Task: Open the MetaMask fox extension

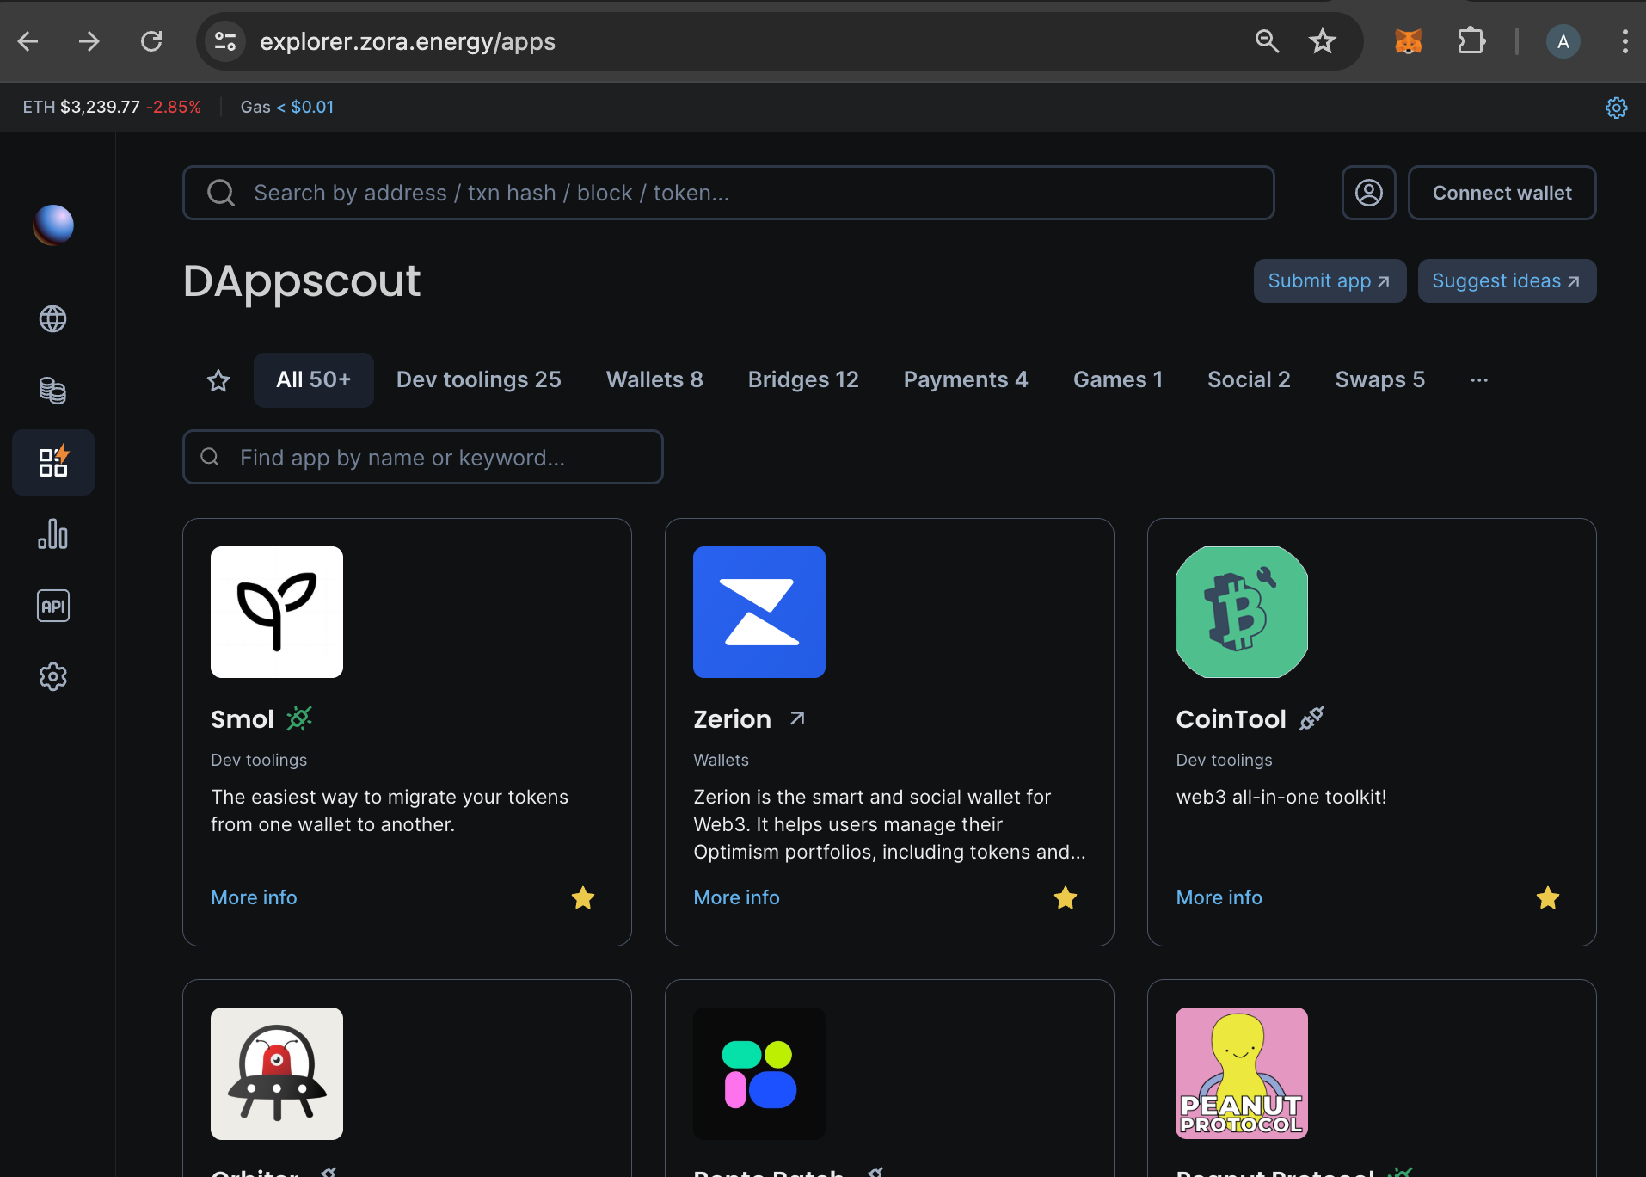Action: [1408, 41]
